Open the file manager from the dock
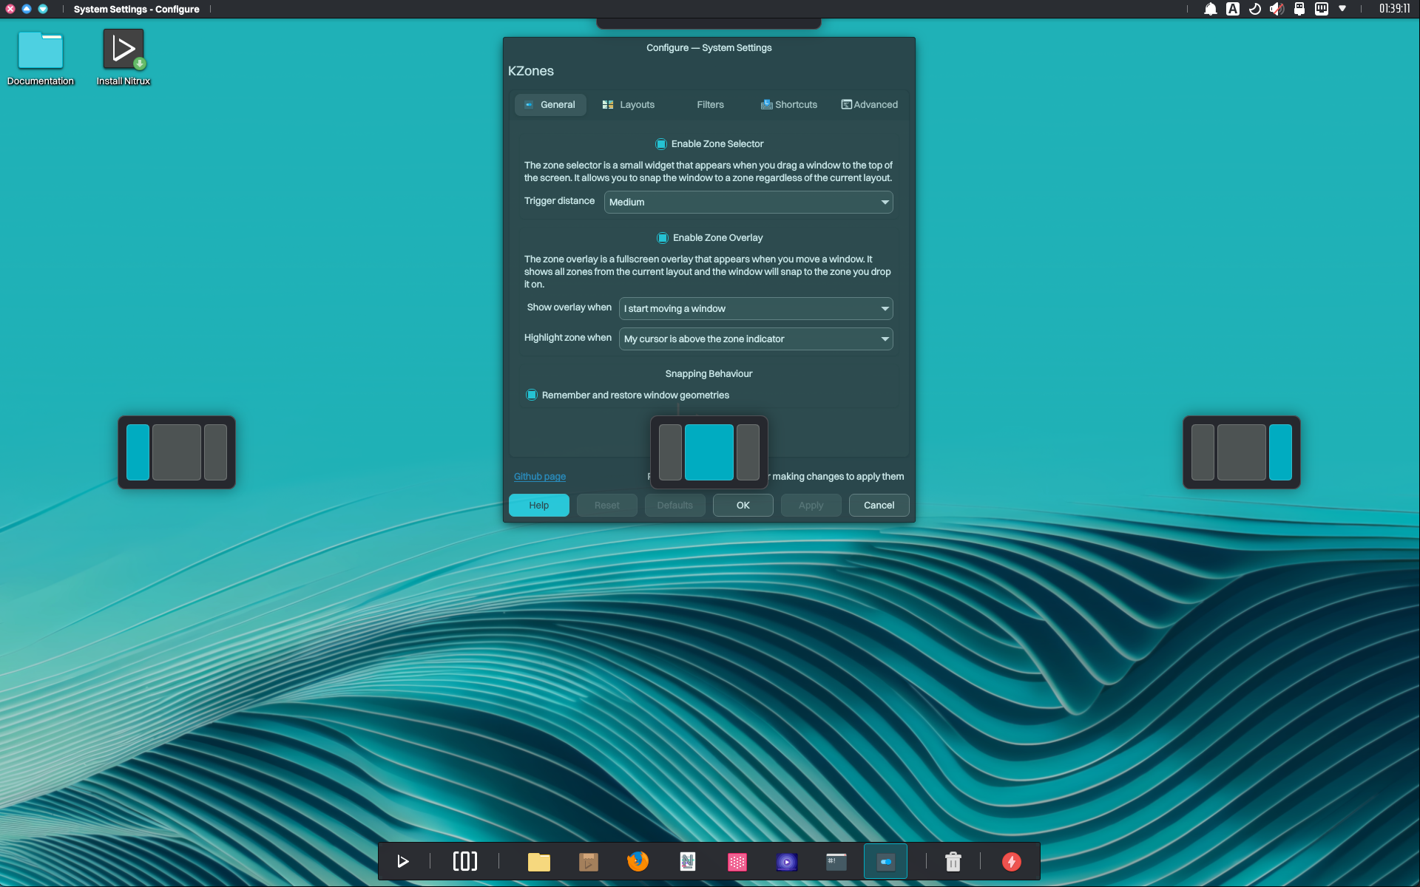This screenshot has width=1420, height=887. pos(539,861)
